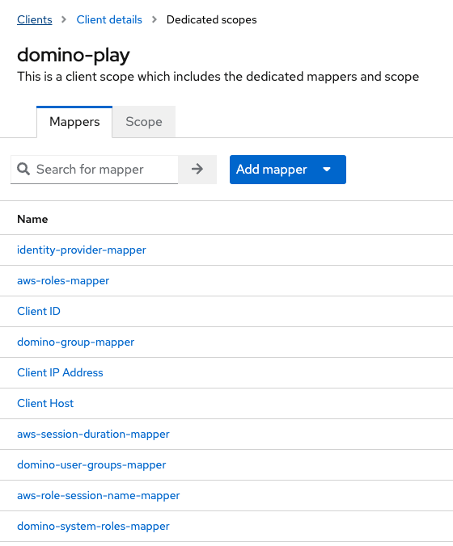Open aws-roles-mapper link
The height and width of the screenshot is (546, 453).
(63, 280)
